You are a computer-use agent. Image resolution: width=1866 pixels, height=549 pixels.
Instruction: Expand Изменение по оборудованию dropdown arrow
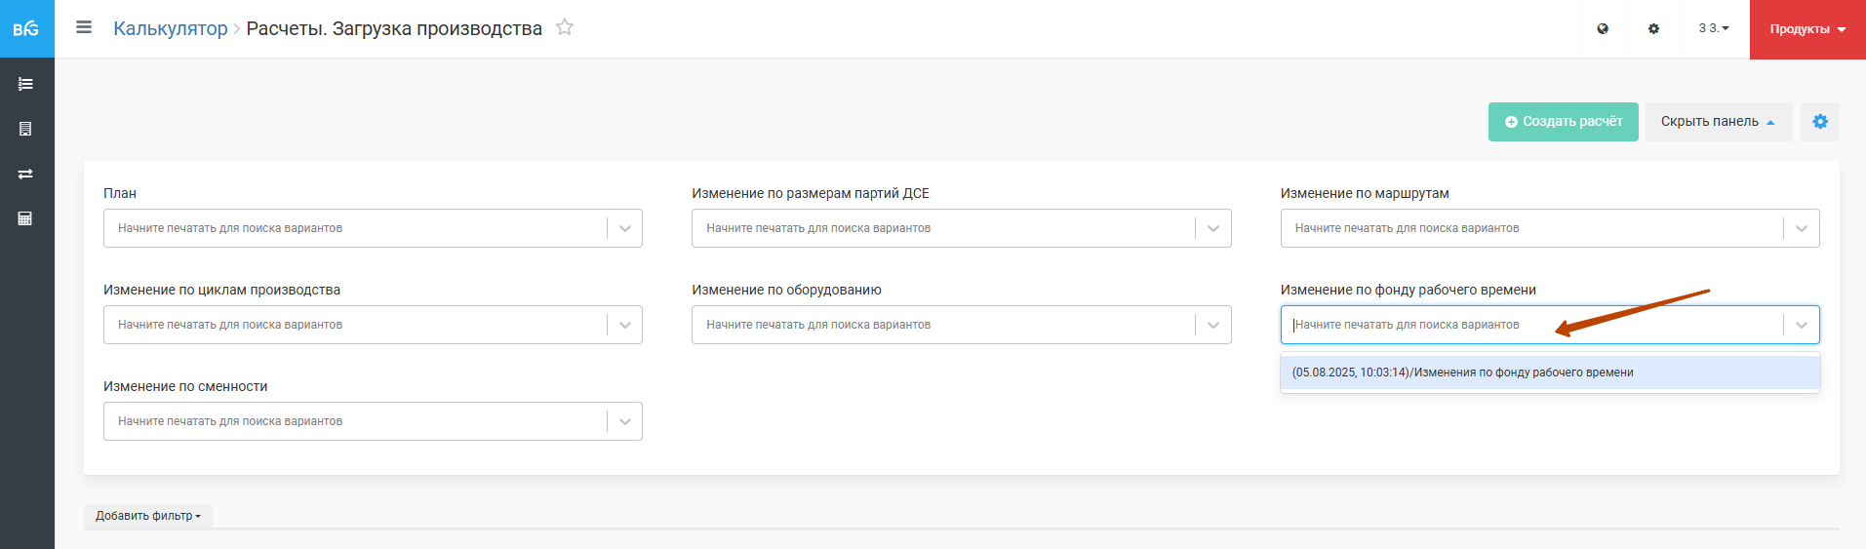tap(1213, 325)
